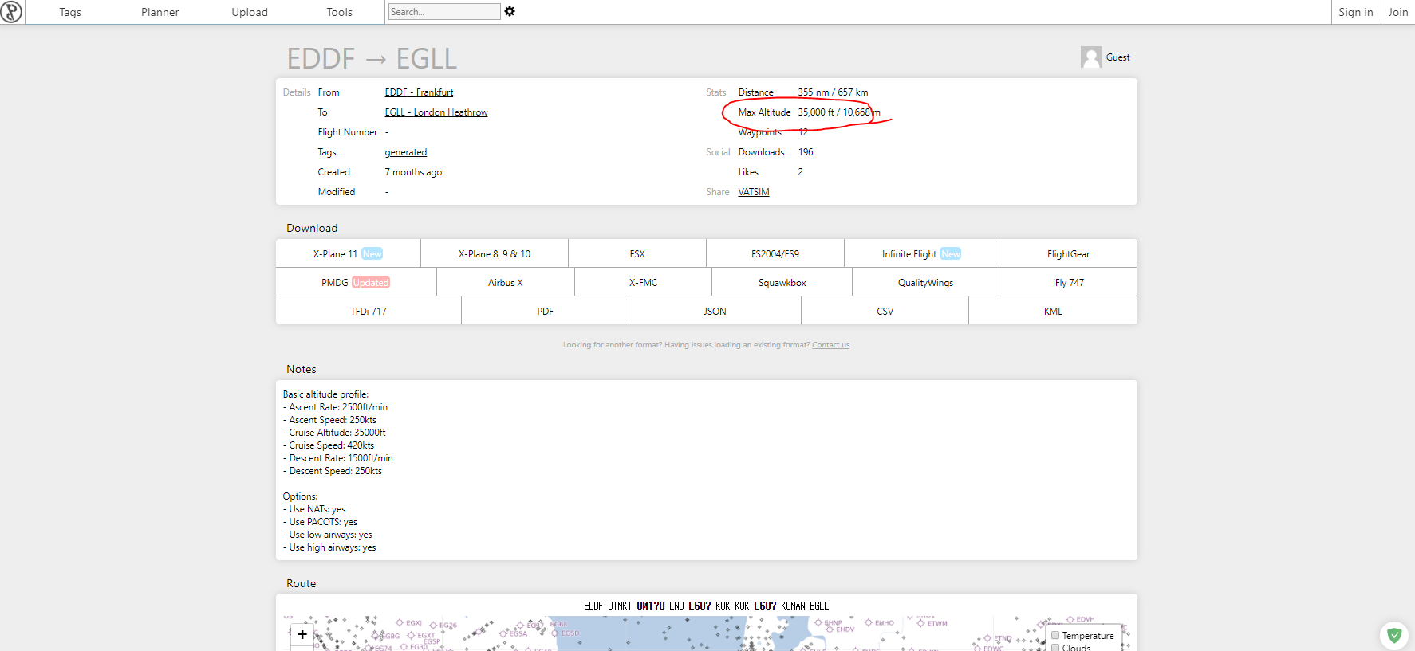Click the Contact us link

[x=830, y=345]
